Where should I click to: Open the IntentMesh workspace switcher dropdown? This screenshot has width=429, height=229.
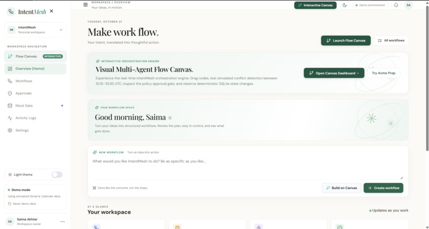(x=35, y=30)
